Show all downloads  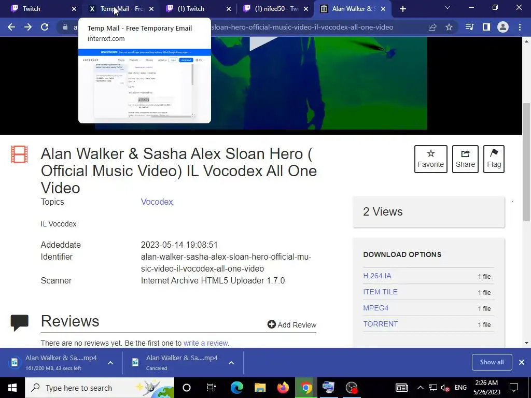click(492, 362)
